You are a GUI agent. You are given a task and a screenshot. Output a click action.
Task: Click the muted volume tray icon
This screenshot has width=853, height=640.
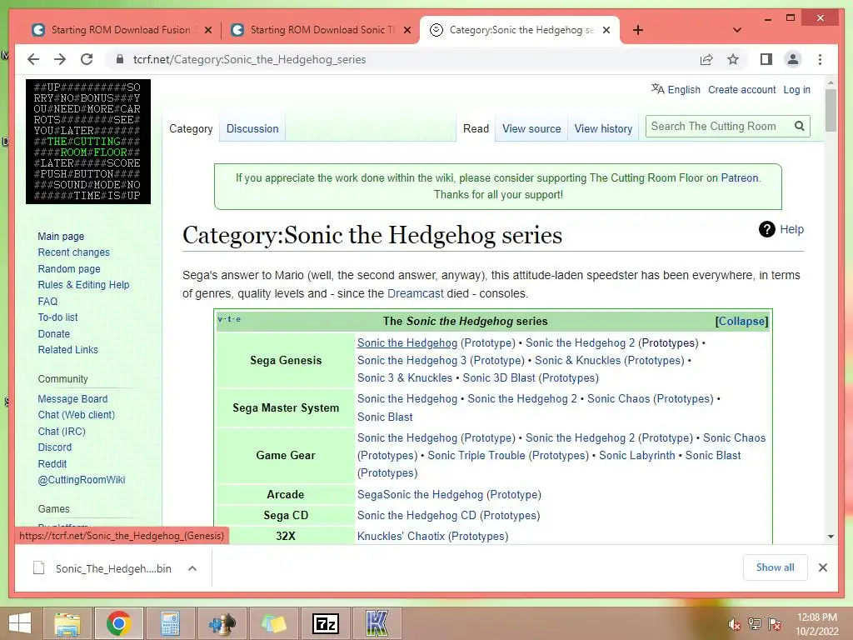(734, 624)
